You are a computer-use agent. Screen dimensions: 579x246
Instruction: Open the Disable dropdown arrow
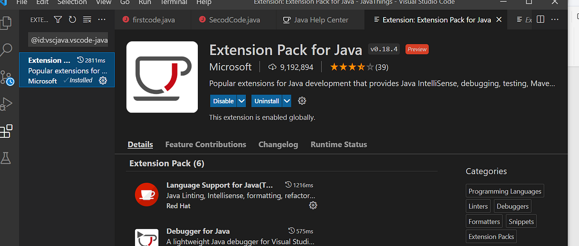pyautogui.click(x=242, y=101)
